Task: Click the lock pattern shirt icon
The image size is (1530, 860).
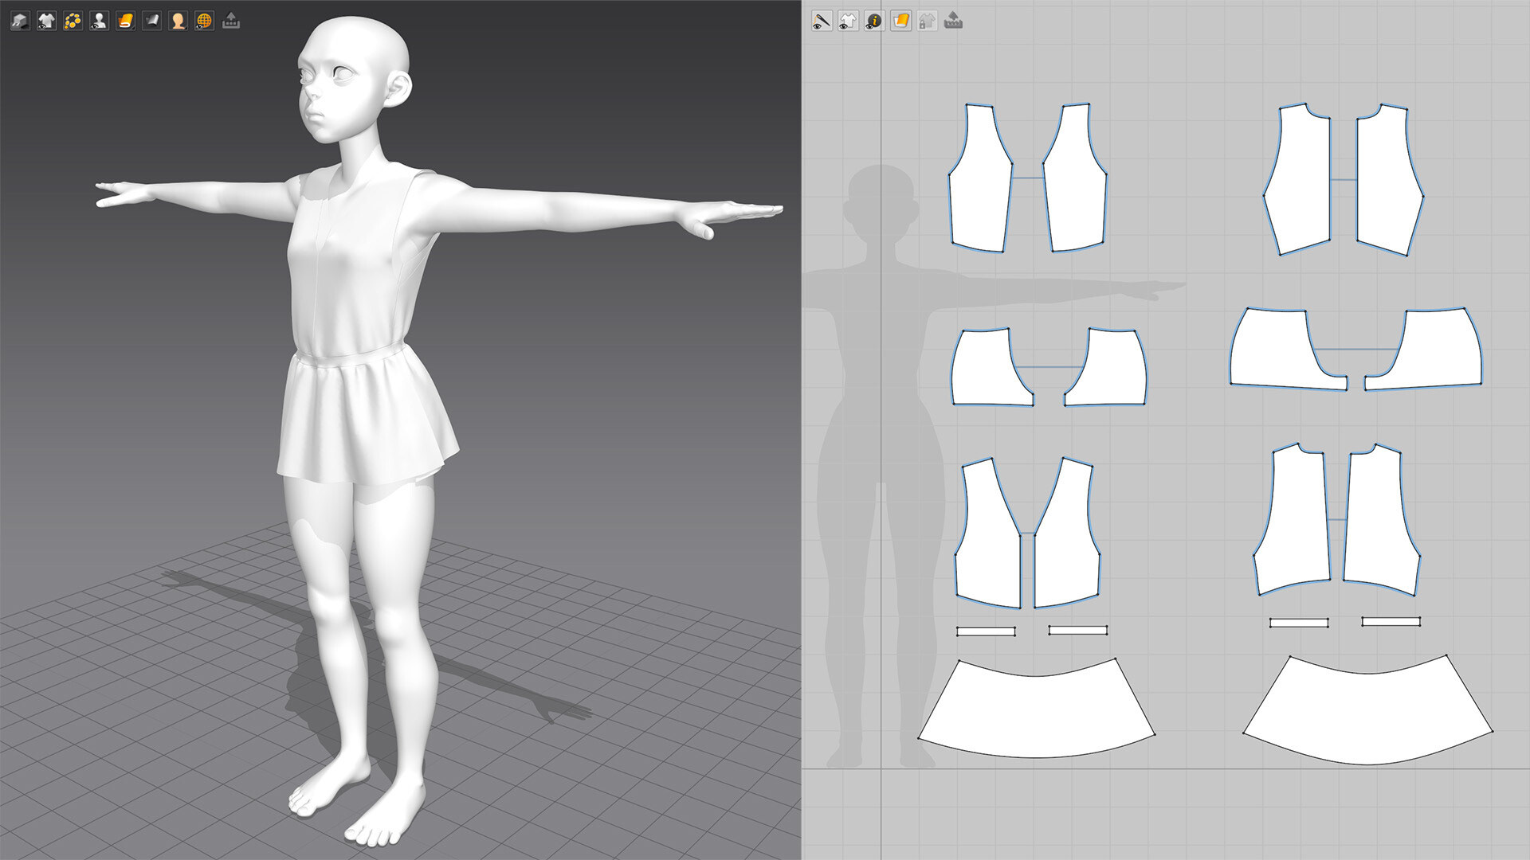Action: click(927, 21)
